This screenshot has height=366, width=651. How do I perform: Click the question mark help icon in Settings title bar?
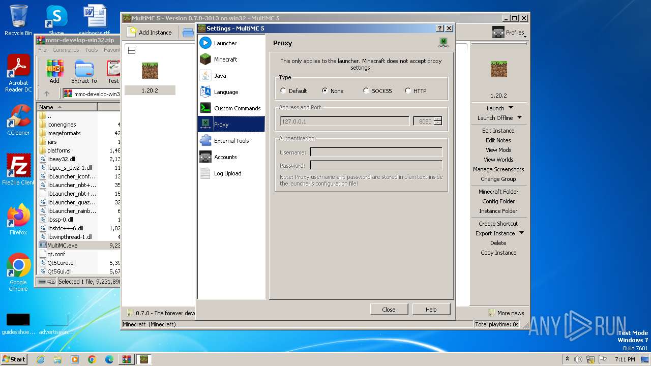[x=440, y=28]
